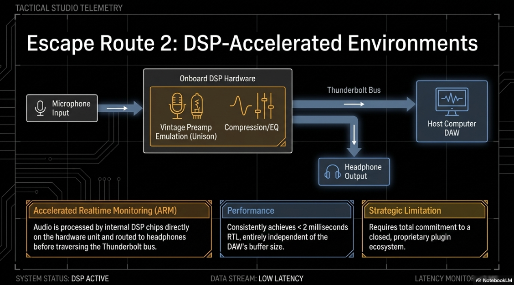Click the EQ fader sliders icon
514x285 pixels.
(x=264, y=105)
